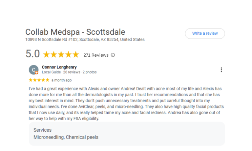Click the orange Local Guide badge on avatar
Screen dimensions: 252x151
37,73
